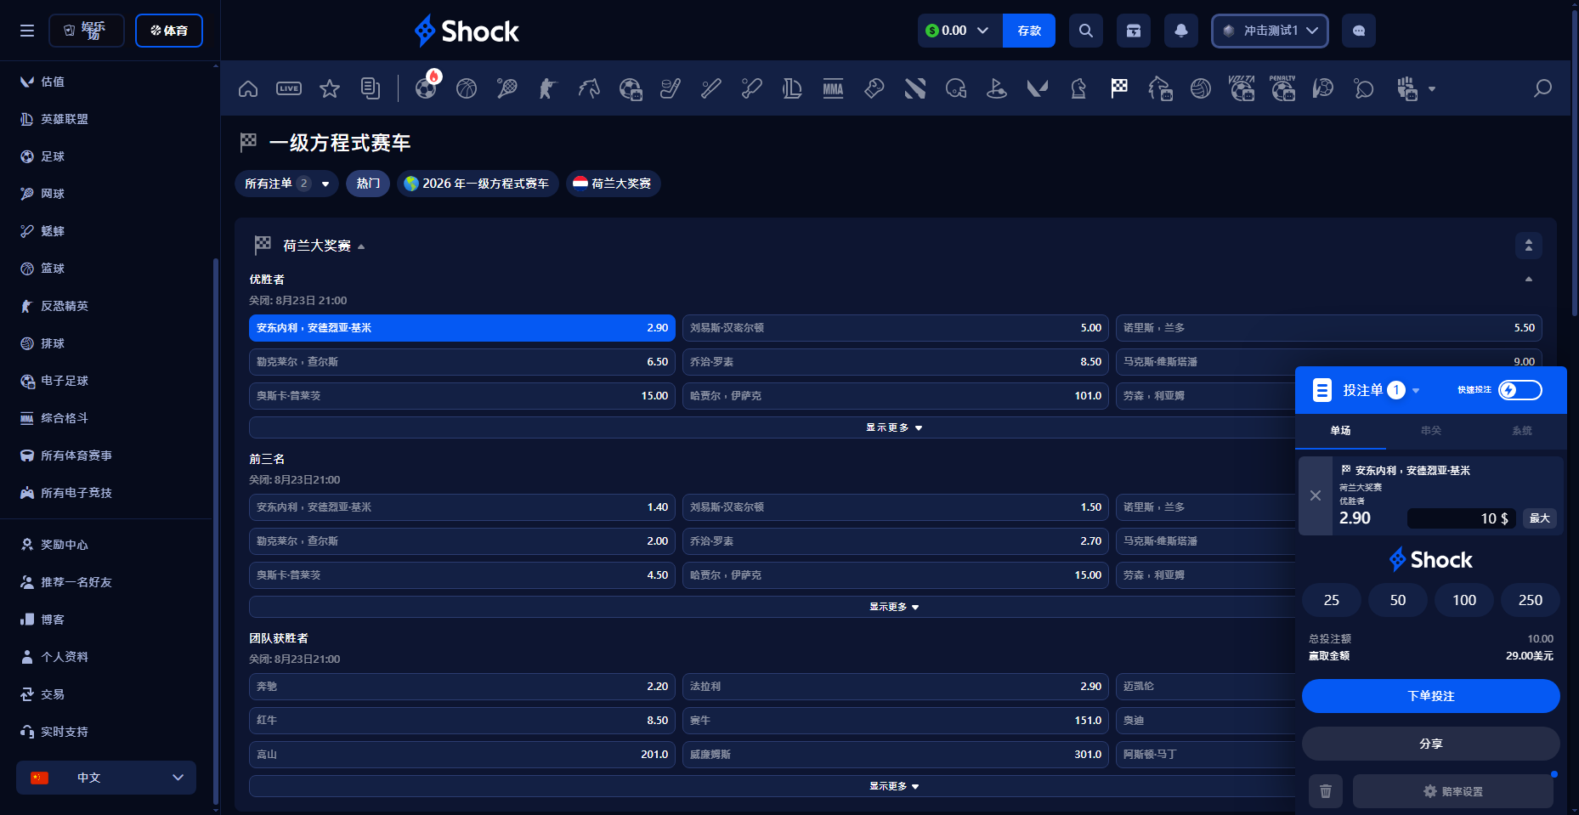The width and height of the screenshot is (1579, 815).
Task: Expand more sports dropdown arrow in sports bar
Action: click(x=1432, y=88)
